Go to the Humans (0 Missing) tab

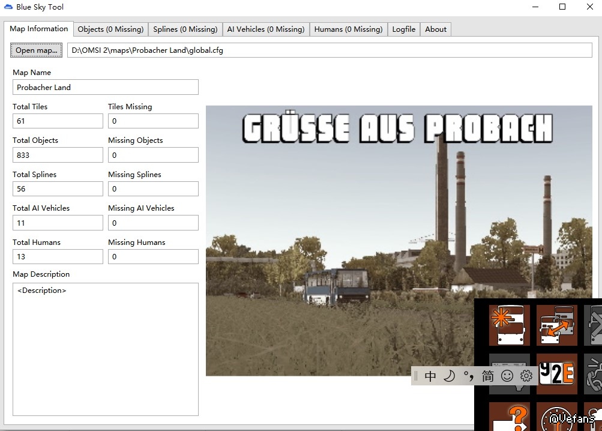click(348, 29)
